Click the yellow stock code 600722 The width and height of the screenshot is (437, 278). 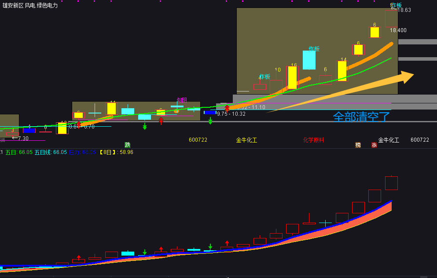198,140
